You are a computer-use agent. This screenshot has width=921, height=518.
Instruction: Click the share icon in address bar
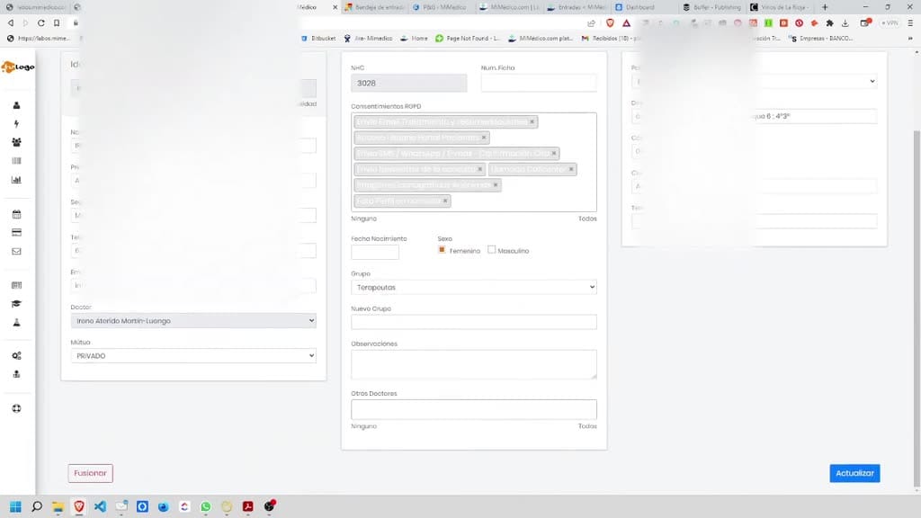(591, 22)
